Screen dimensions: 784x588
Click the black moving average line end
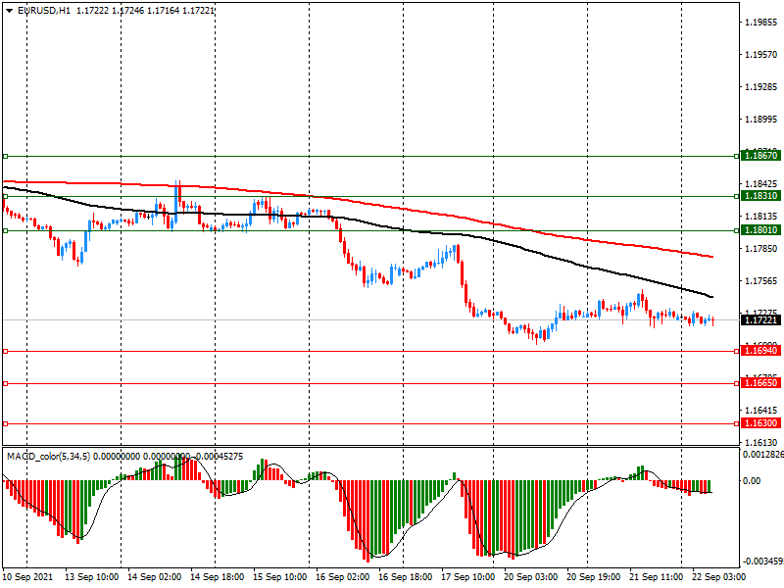[x=711, y=297]
